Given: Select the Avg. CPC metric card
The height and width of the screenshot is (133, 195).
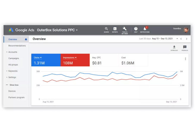Looking at the screenshot, I should point(104,60).
